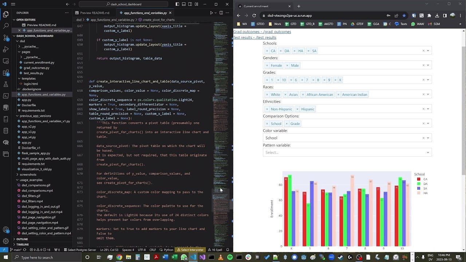Image resolution: width=466 pixels, height=262 pixels.
Task: Toggle HA series in chart legend
Action: coord(422,193)
